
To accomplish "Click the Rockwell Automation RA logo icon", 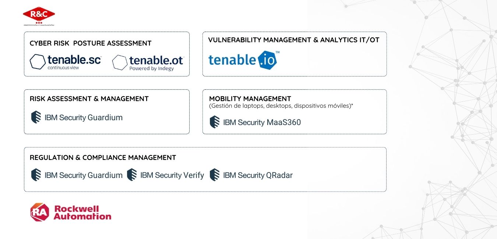I will [40, 212].
